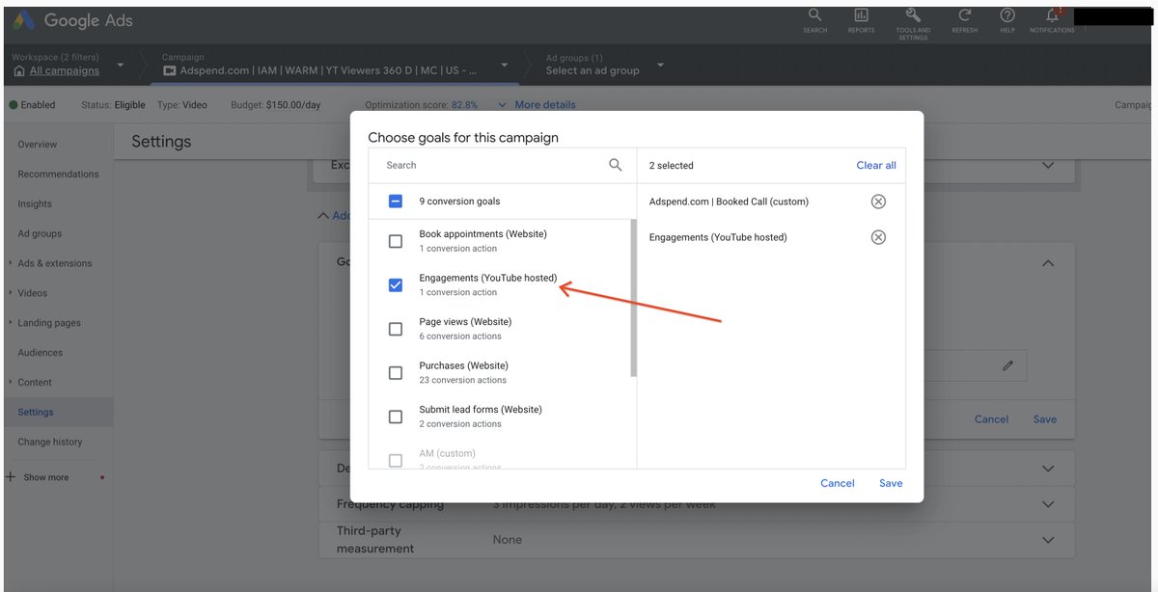The image size is (1158, 592).
Task: Remove Engagements (YouTube hosted) selected goal
Action: (878, 237)
